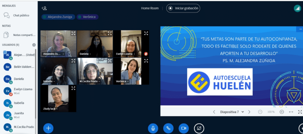This screenshot has width=303, height=134.
Task: Select user Isabella in the users list
Action: [x=19, y=103]
